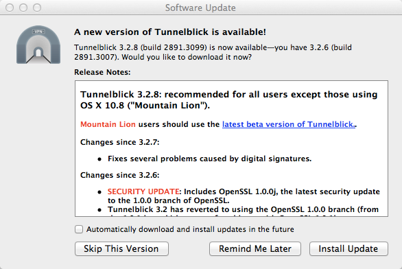This screenshot has width=402, height=269.
Task: Click the 'Tunnelblick 3.2.8 (build 2891.3099)' description text
Action: point(213,52)
